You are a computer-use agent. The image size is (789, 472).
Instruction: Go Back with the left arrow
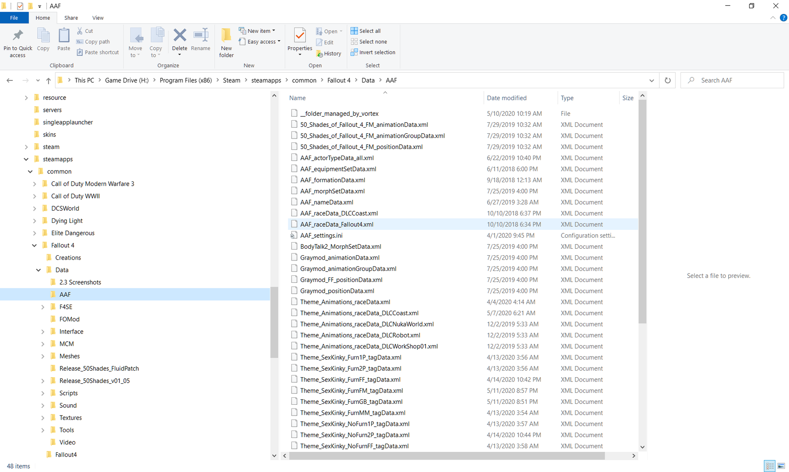10,80
